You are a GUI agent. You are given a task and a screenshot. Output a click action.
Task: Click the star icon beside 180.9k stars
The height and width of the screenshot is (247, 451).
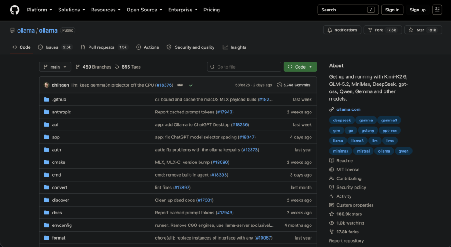pos(332,214)
